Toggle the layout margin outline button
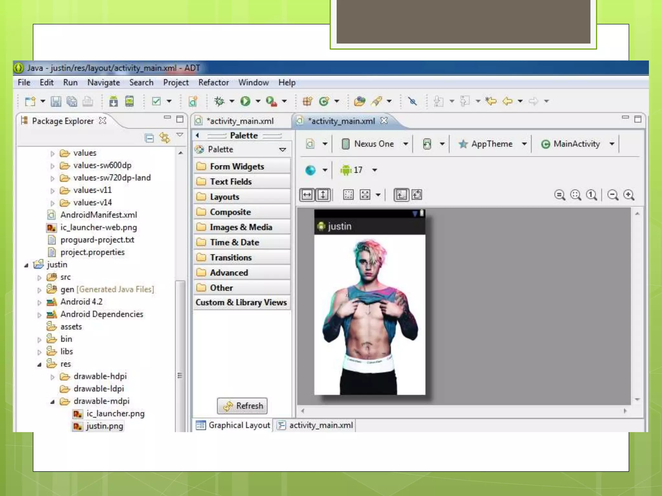Image resolution: width=662 pixels, height=496 pixels. click(x=348, y=195)
